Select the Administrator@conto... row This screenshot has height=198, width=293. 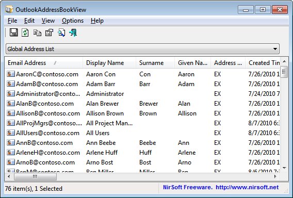pos(142,93)
